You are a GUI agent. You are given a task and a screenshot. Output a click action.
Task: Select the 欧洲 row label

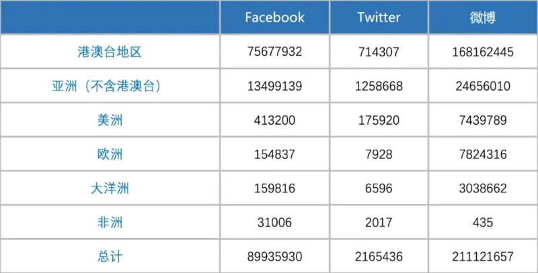click(x=110, y=154)
